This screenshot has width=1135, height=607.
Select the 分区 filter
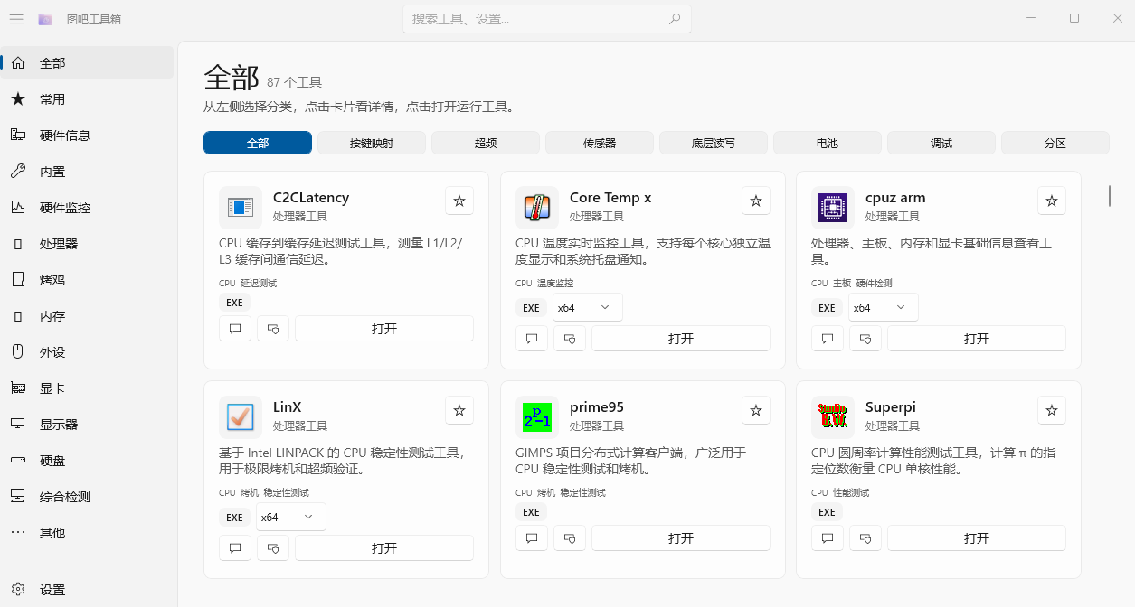1055,143
